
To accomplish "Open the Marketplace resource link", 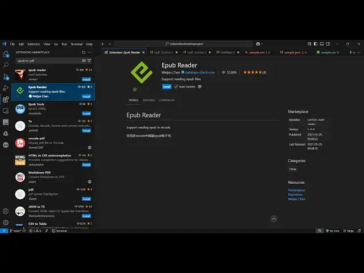I will (x=296, y=190).
